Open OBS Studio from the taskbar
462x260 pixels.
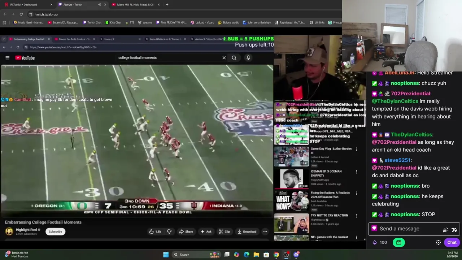[286, 255]
